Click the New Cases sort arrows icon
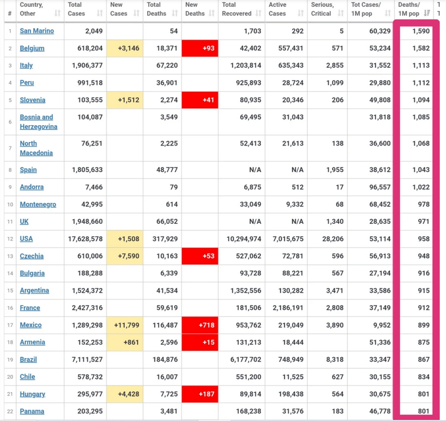Image resolution: width=446 pixels, height=421 pixels. pos(137,14)
